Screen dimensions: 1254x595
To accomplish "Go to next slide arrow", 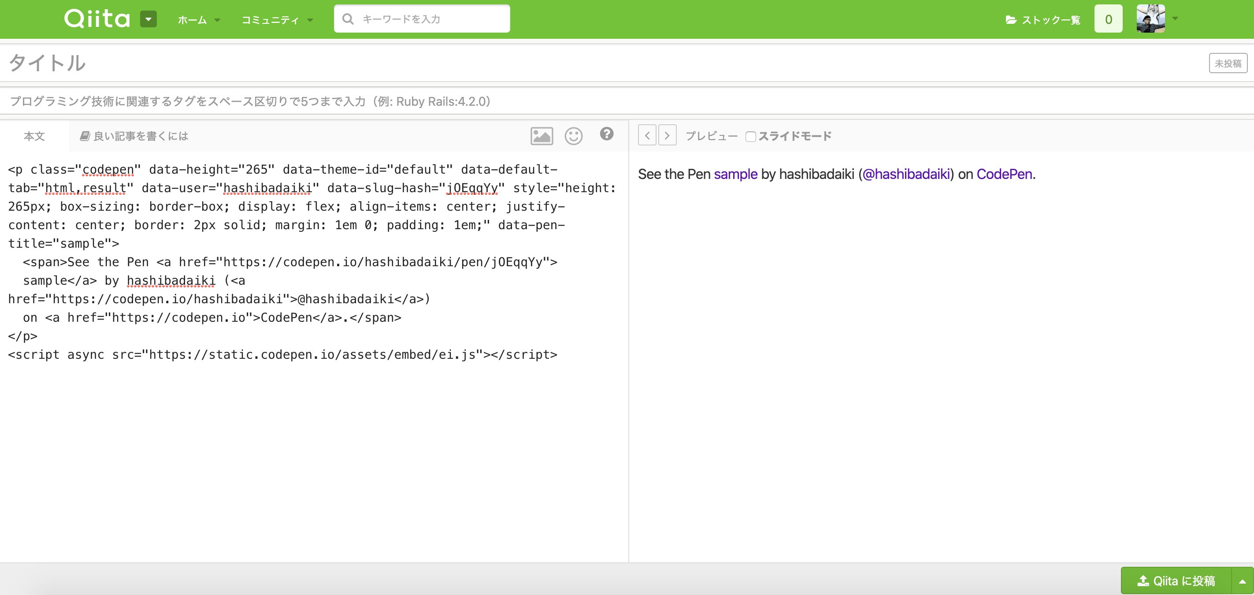I will pos(667,136).
